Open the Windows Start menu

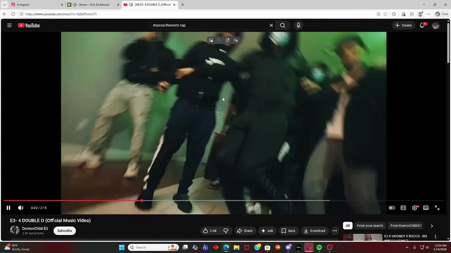[122, 247]
